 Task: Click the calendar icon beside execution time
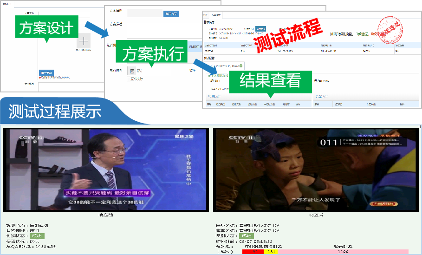coord(131,71)
